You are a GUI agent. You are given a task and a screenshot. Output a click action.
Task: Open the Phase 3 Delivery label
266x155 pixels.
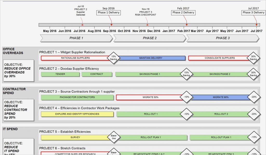[x=253, y=12]
